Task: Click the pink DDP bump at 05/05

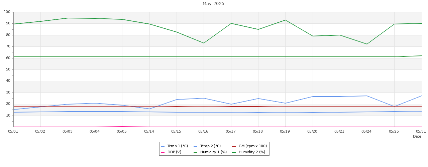Action: [x=122, y=127]
